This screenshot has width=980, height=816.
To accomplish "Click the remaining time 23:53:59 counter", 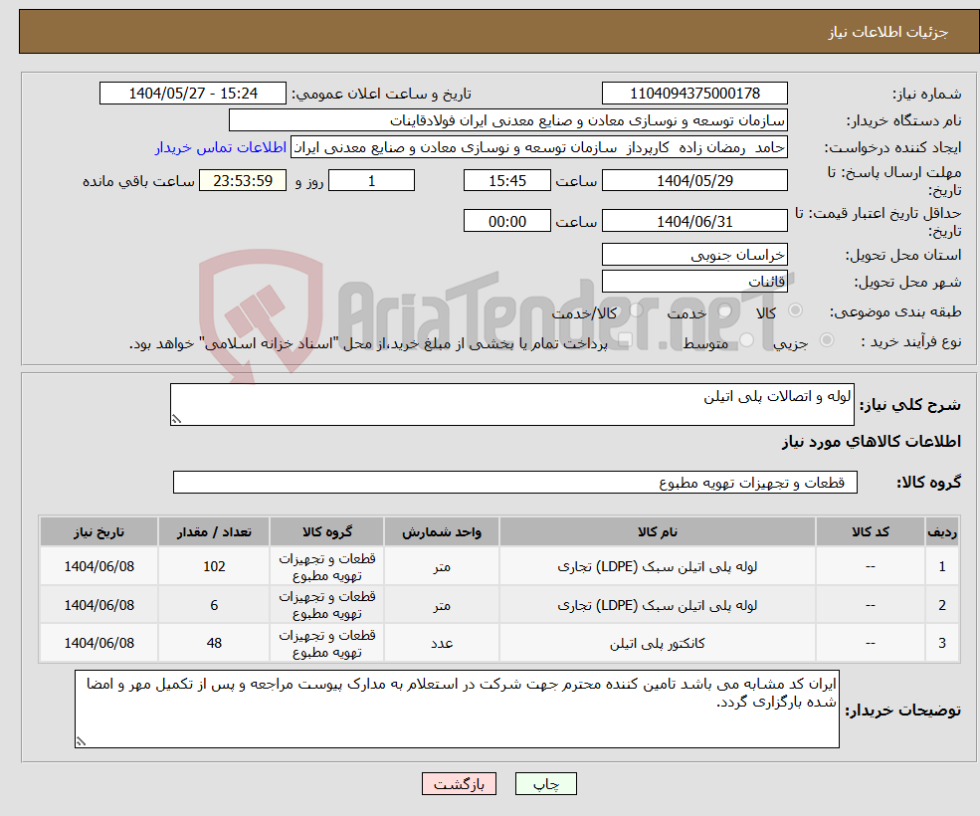I will coord(242,180).
